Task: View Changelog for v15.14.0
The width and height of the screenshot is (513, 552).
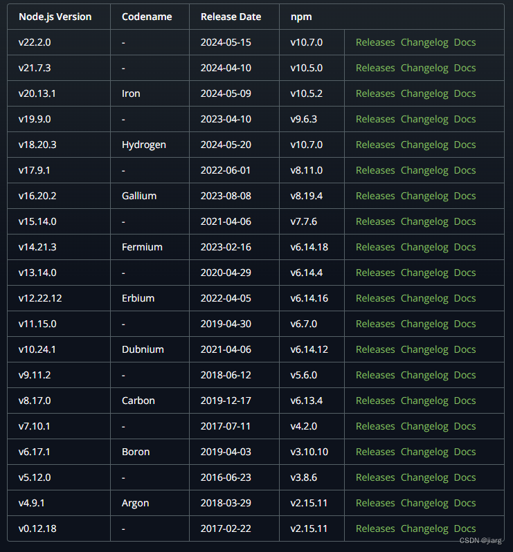Action: (424, 222)
